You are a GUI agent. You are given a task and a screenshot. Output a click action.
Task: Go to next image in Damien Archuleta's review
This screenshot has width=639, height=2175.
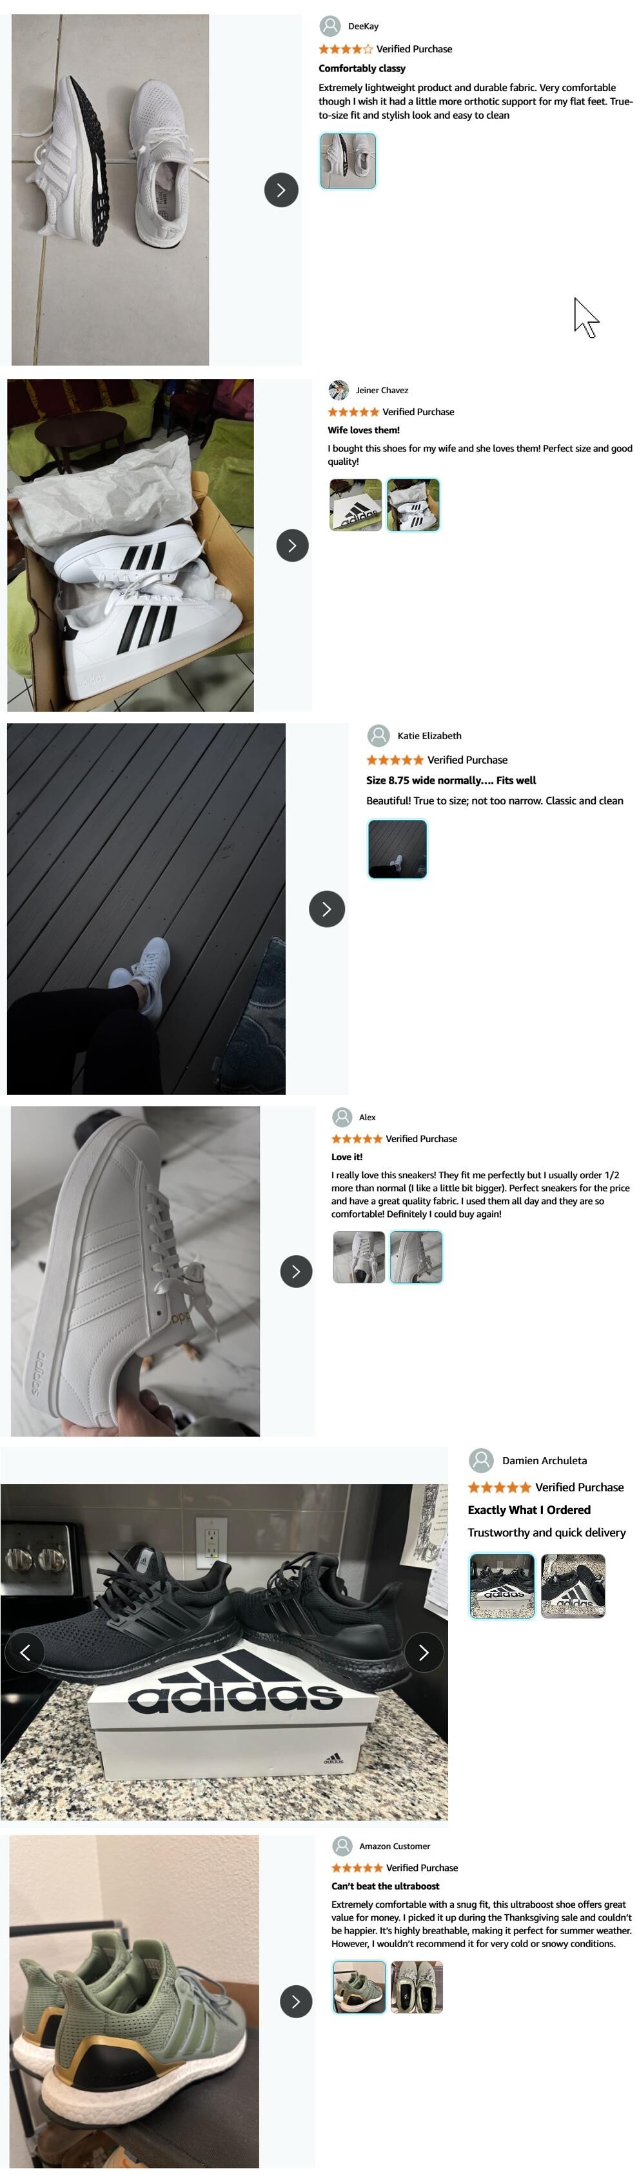423,1652
